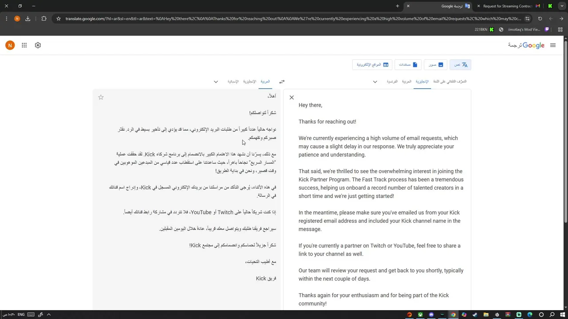Open WinRAR from taskbar
The image size is (568, 319).
click(x=508, y=315)
